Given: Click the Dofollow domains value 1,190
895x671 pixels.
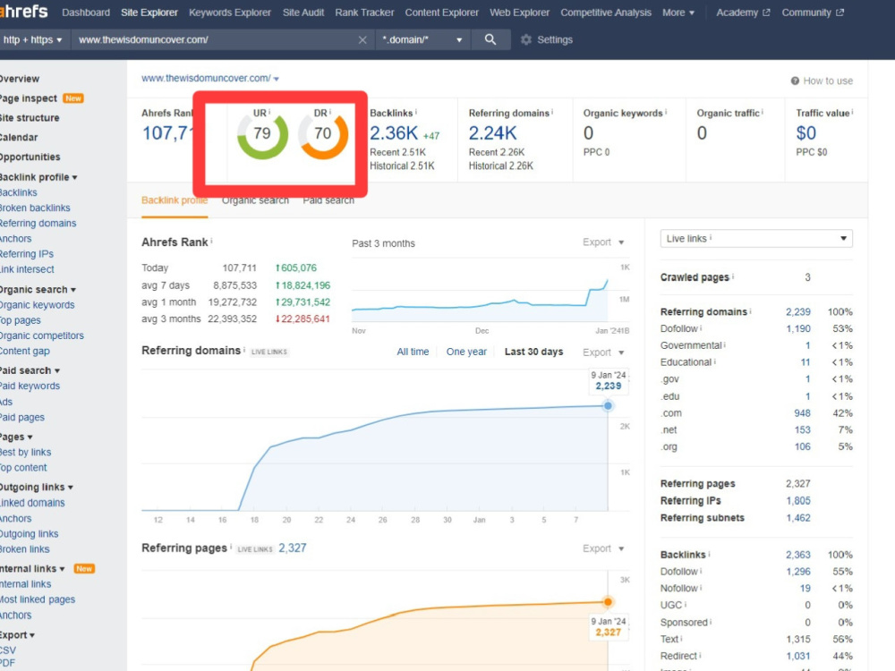Looking at the screenshot, I should (798, 329).
